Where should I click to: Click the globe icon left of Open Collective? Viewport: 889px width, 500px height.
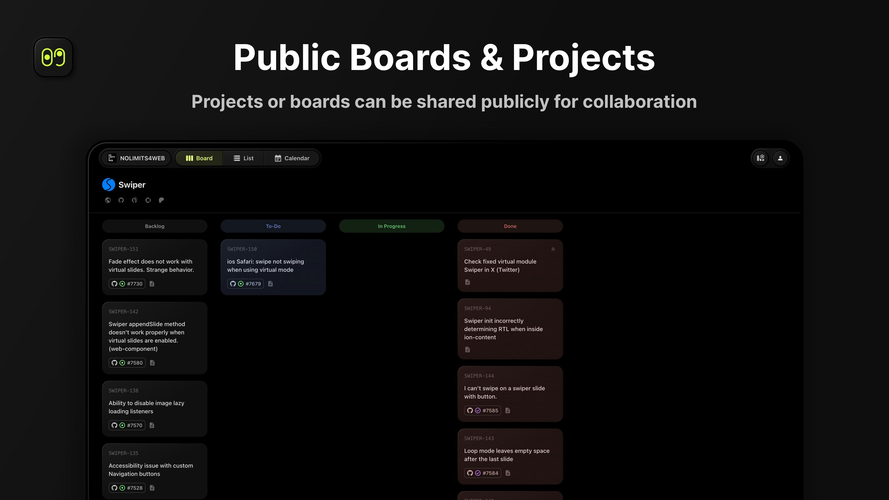pyautogui.click(x=134, y=200)
